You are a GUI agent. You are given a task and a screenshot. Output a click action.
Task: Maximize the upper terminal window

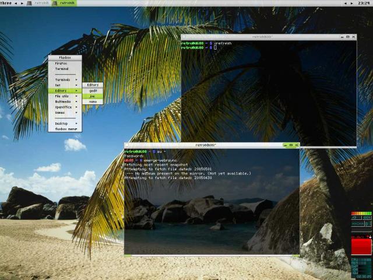coord(348,37)
